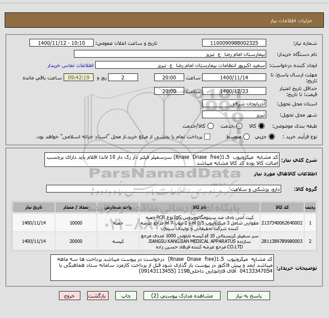Click the توضیحات خریدار notes box
This screenshot has height=318, width=329.
point(162,268)
